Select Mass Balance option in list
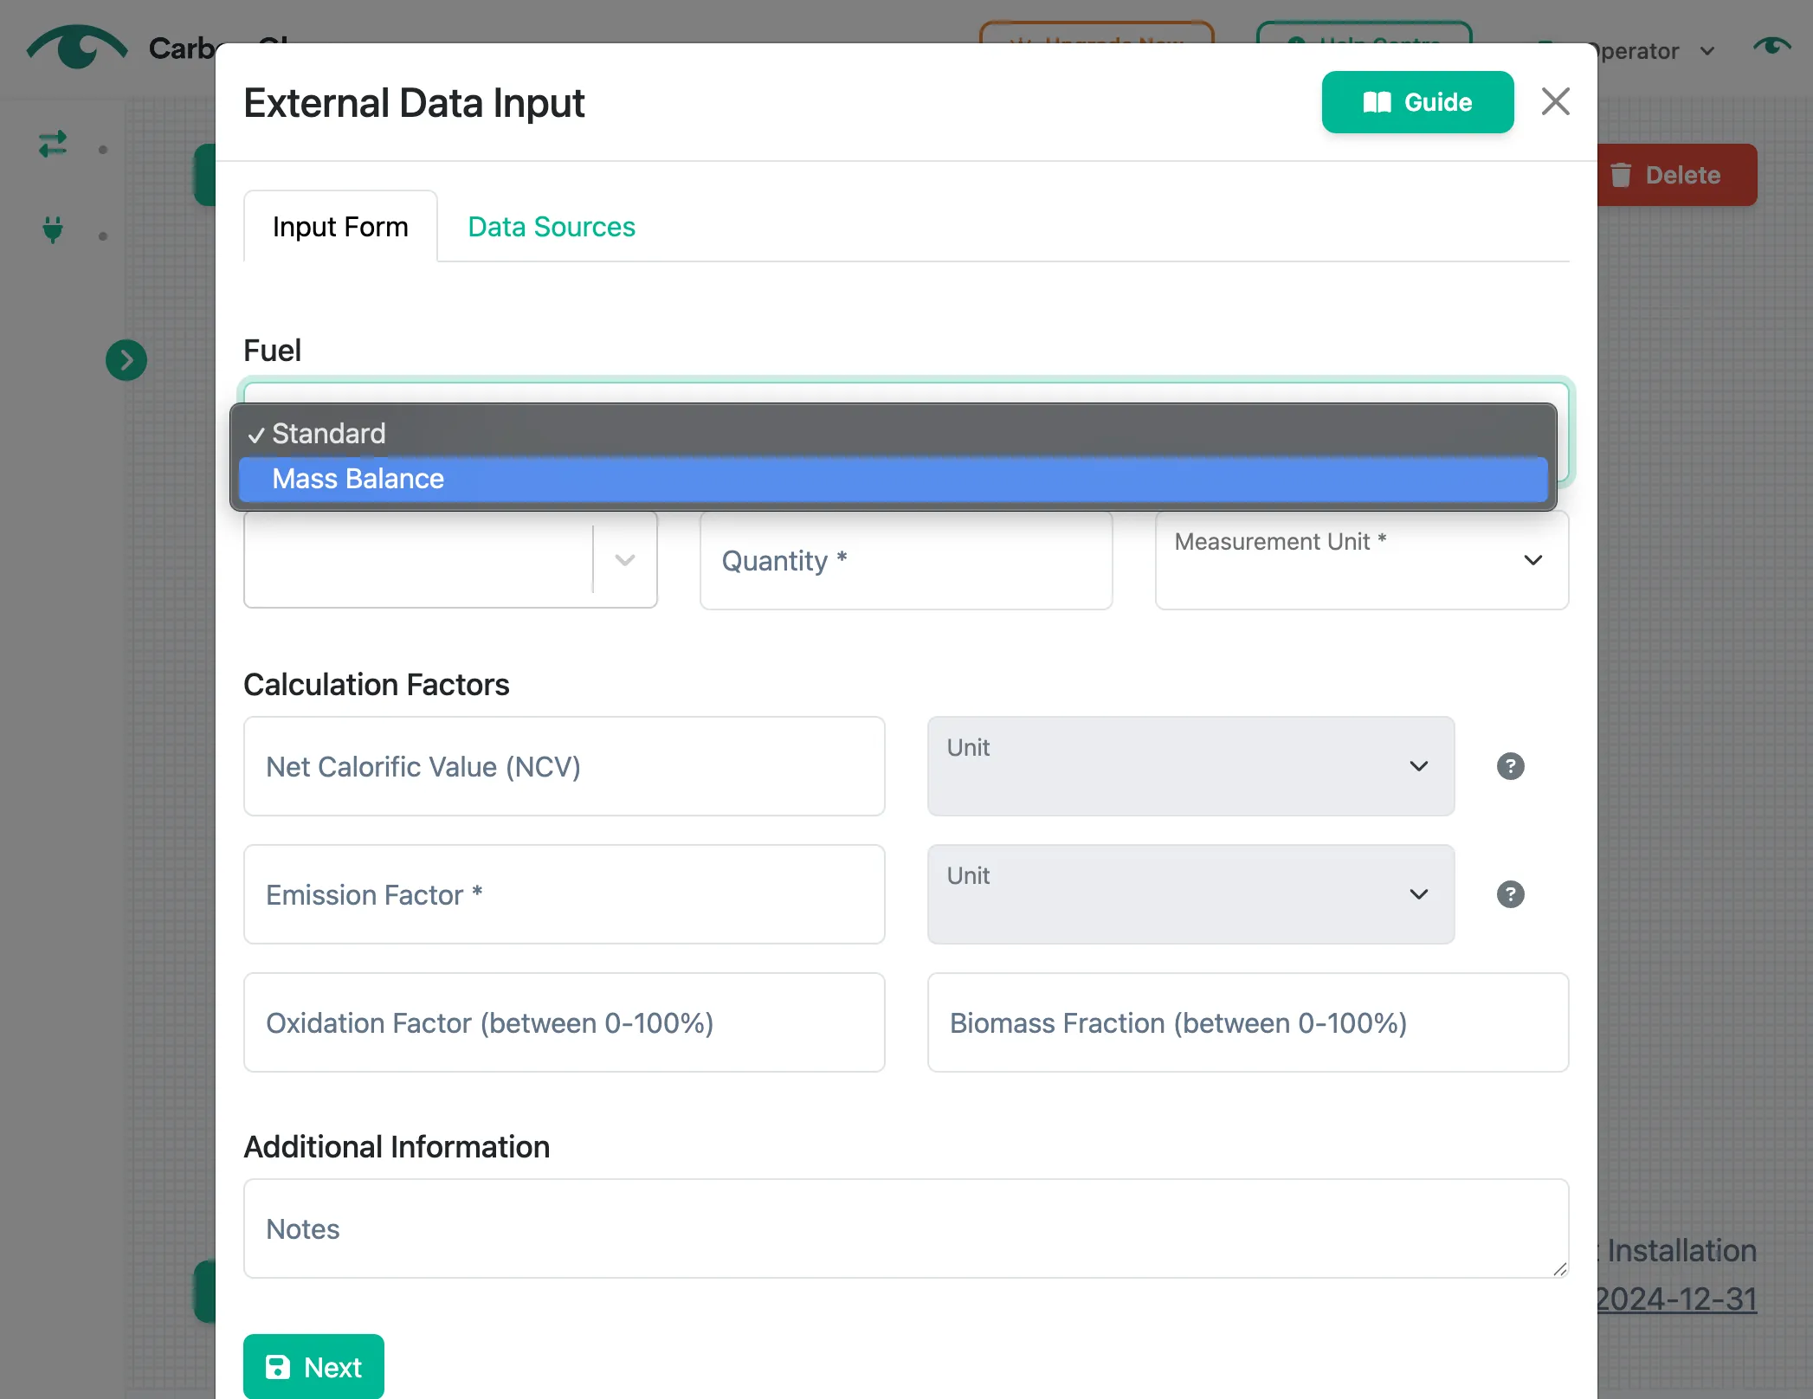Viewport: 1813px width, 1399px height. [x=893, y=479]
